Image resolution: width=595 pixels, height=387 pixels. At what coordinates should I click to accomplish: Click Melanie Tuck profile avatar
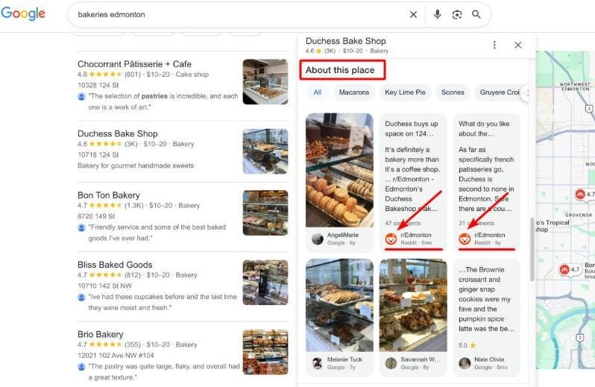317,363
